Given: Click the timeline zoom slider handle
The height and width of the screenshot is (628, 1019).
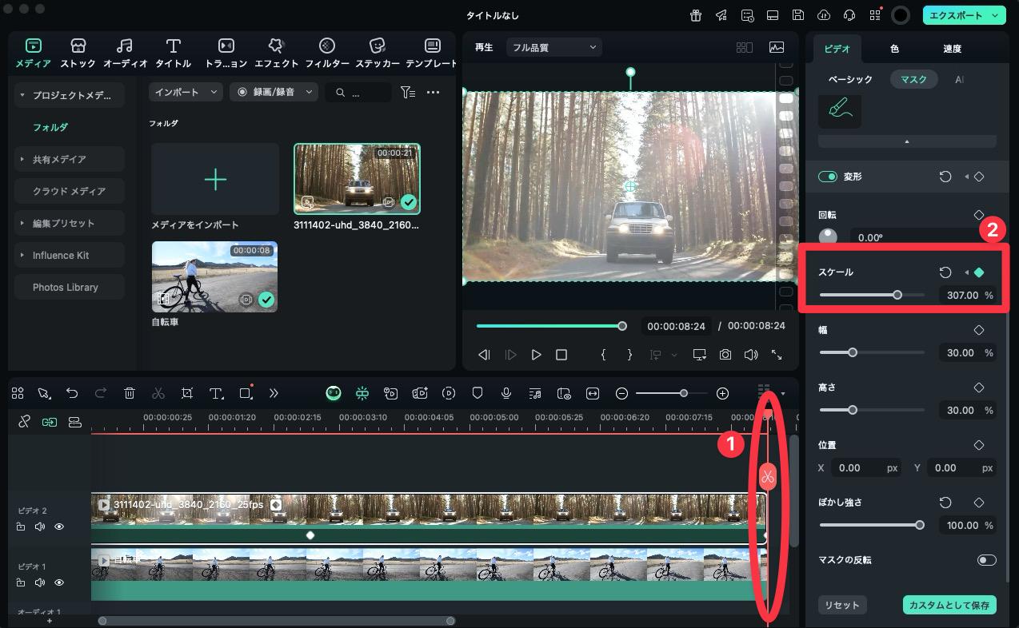Looking at the screenshot, I should tap(684, 393).
